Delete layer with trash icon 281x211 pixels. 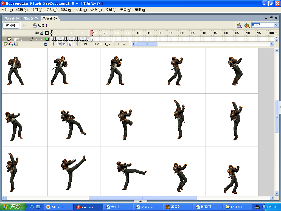click(46, 44)
